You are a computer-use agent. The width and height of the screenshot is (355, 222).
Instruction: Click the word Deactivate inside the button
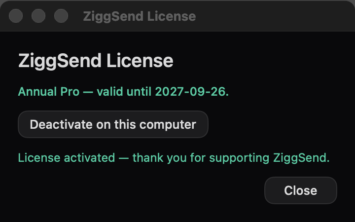(x=61, y=124)
